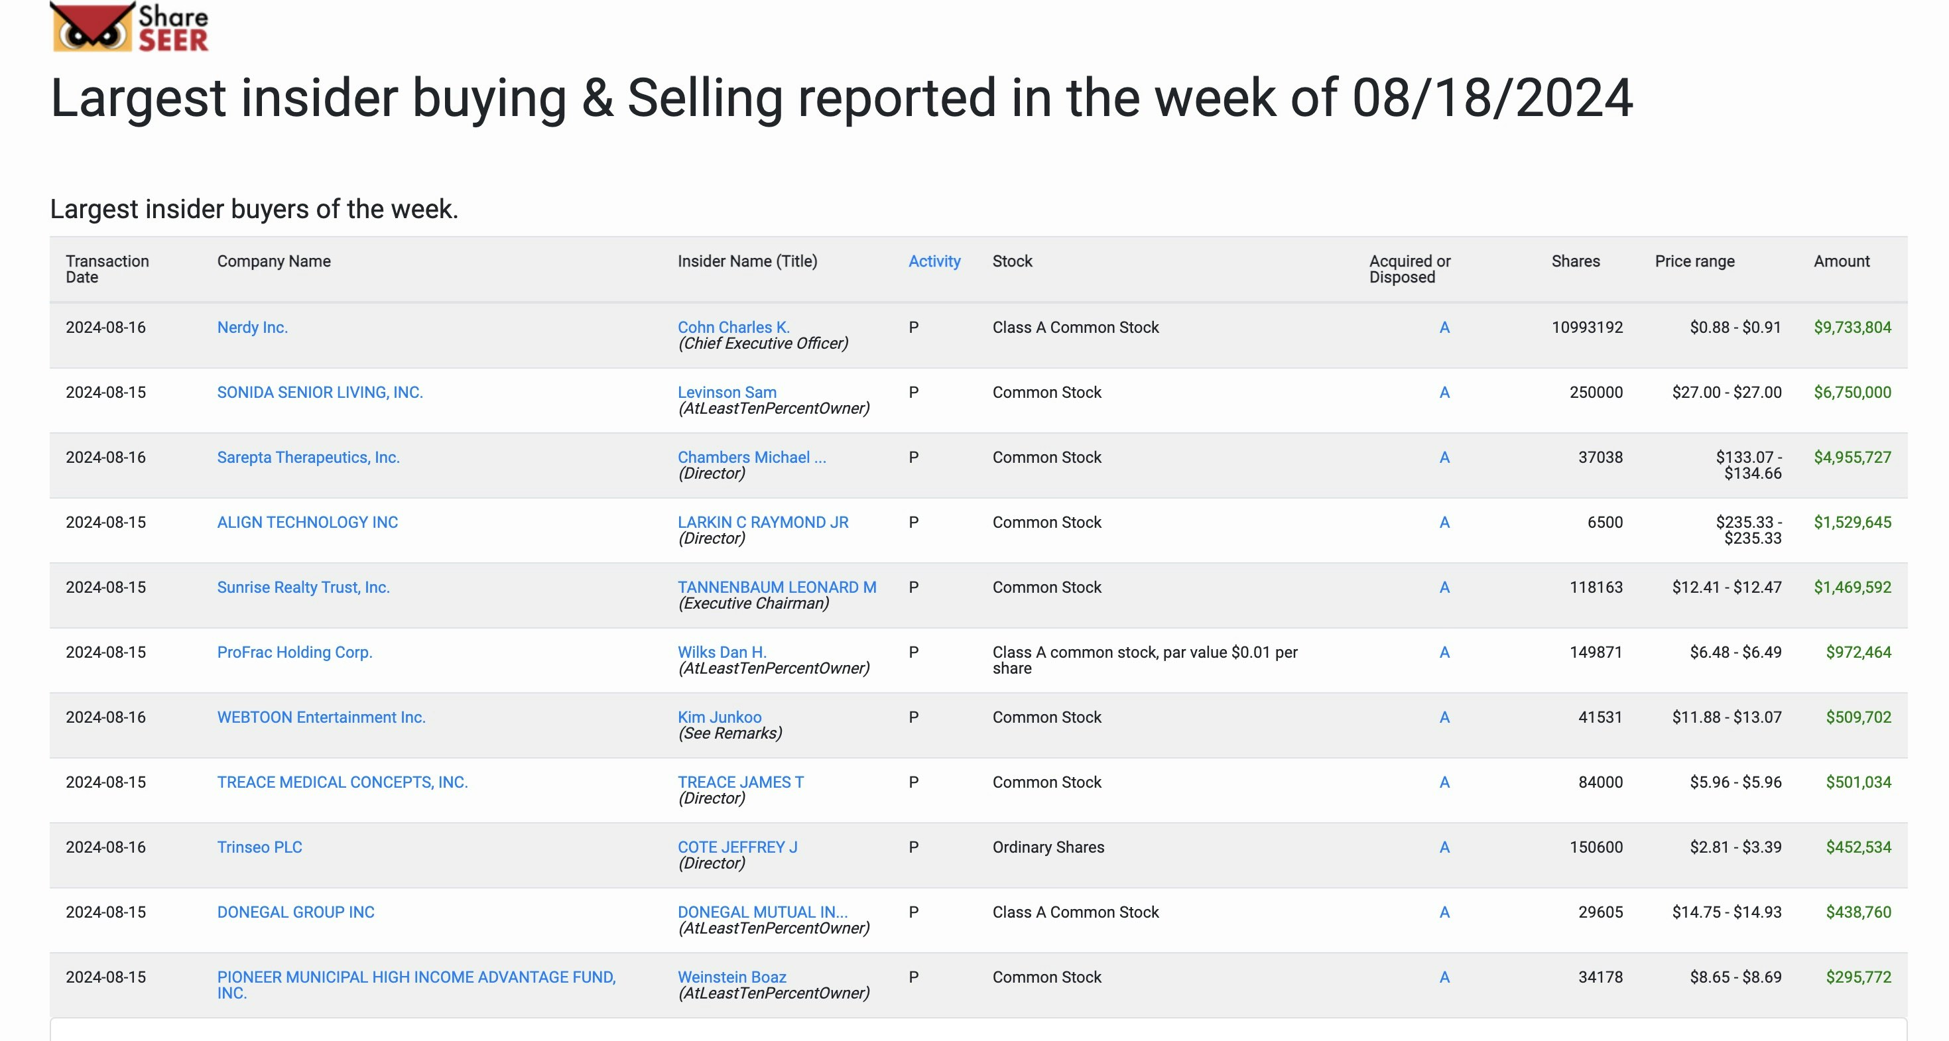Click the Acquired or Disposed column header

coord(1410,269)
